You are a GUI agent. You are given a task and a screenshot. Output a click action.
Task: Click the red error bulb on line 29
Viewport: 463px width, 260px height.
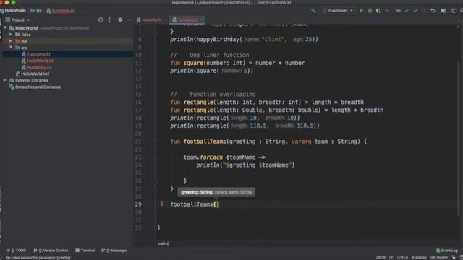point(161,204)
